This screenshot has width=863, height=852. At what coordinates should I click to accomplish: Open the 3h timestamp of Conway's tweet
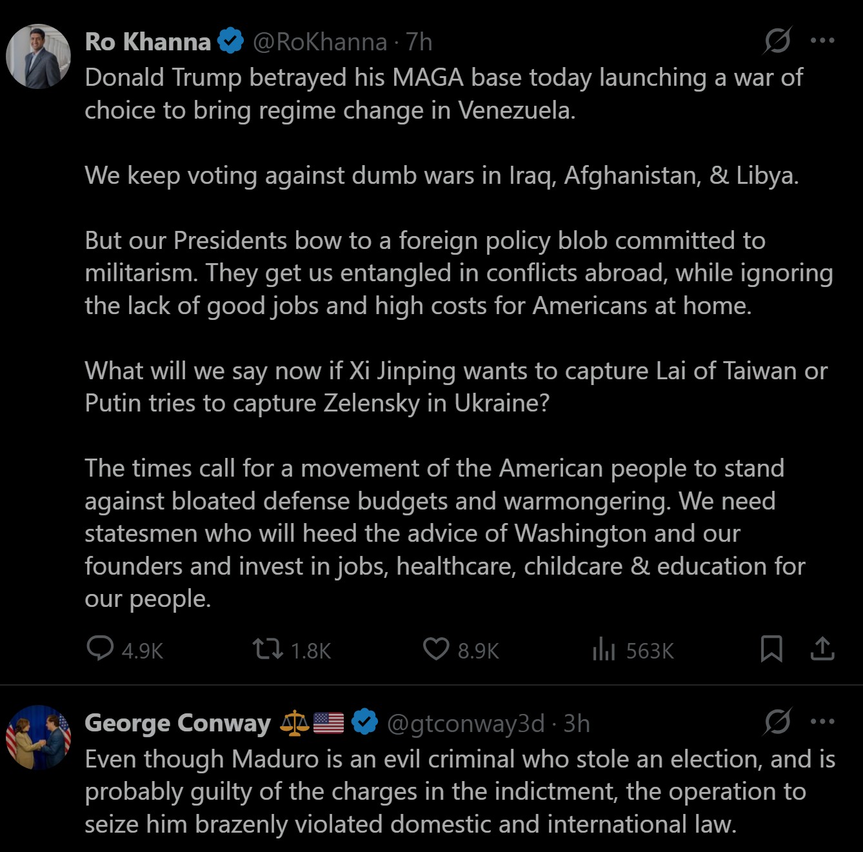[x=577, y=724]
